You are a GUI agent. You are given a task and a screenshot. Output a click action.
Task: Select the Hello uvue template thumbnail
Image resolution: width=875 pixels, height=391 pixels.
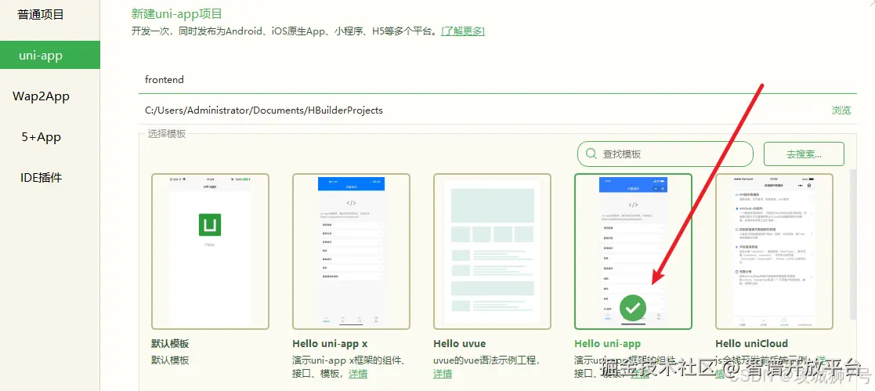click(x=492, y=252)
